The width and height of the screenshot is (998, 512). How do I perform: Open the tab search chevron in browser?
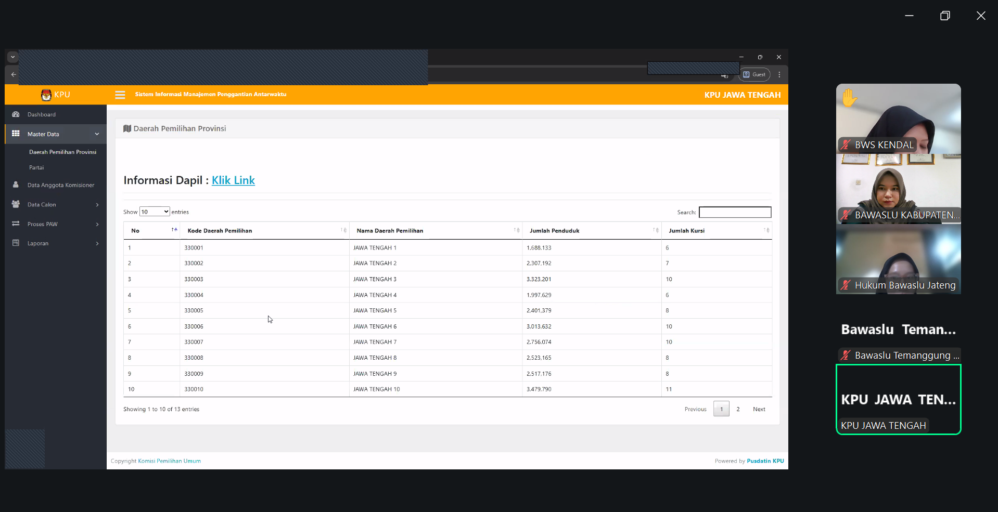13,57
